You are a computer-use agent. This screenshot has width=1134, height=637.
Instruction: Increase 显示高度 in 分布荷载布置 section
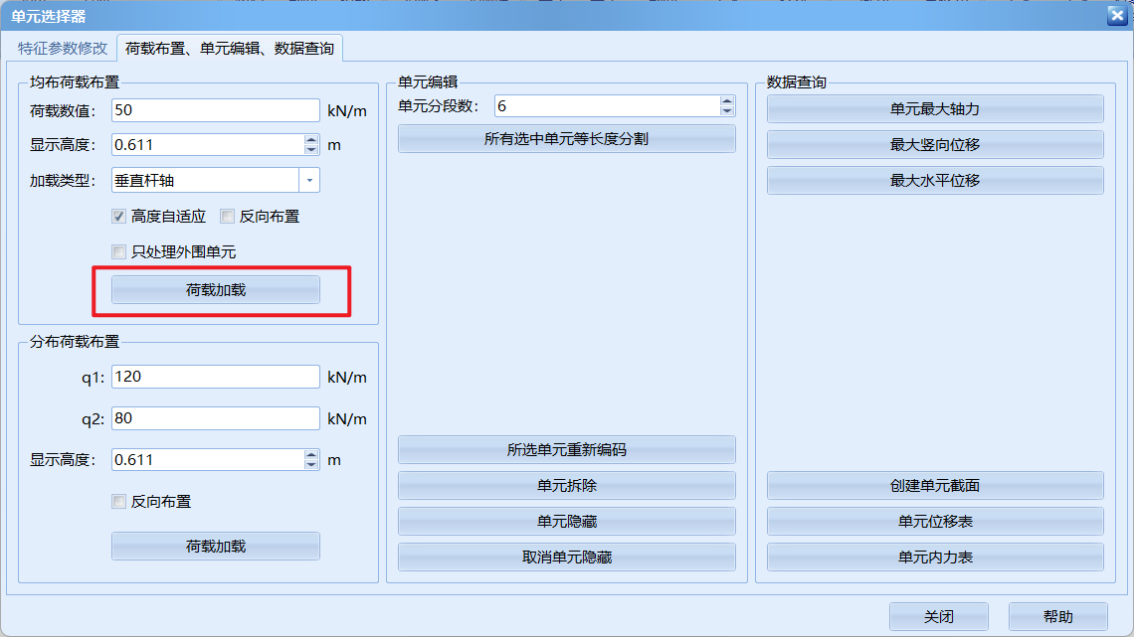click(x=311, y=455)
